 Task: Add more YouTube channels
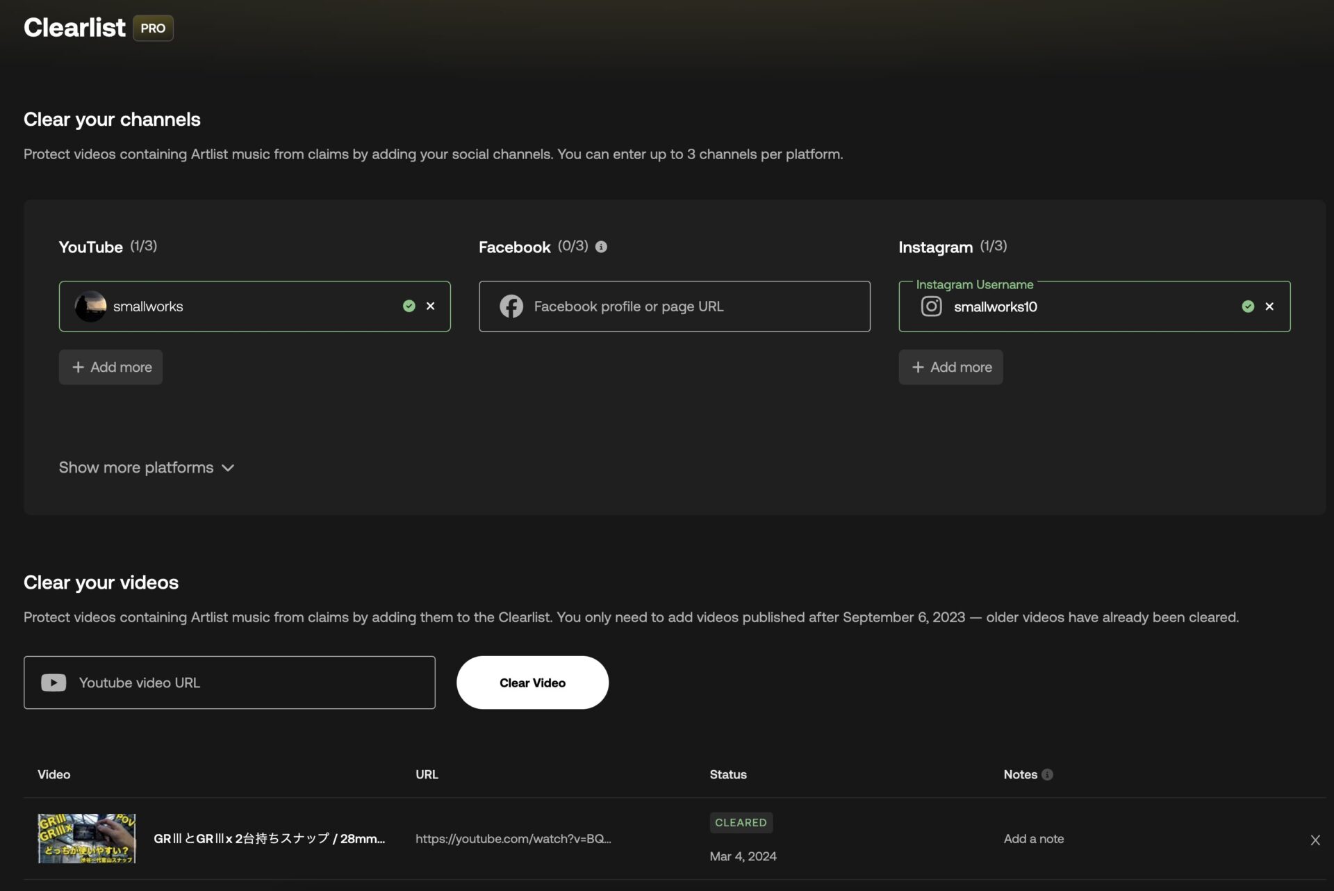point(111,367)
